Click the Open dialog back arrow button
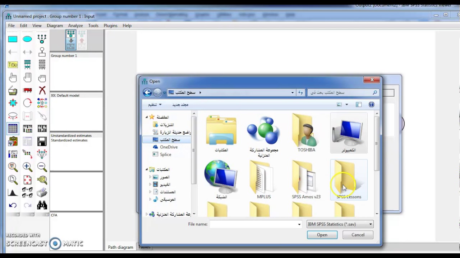Image resolution: width=460 pixels, height=258 pixels. (x=147, y=92)
